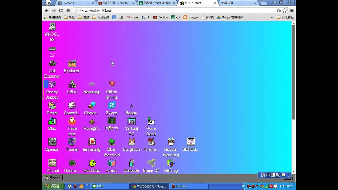The height and width of the screenshot is (190, 338).
Task: Play Star Wars.avi icon
Action: tap(112, 142)
